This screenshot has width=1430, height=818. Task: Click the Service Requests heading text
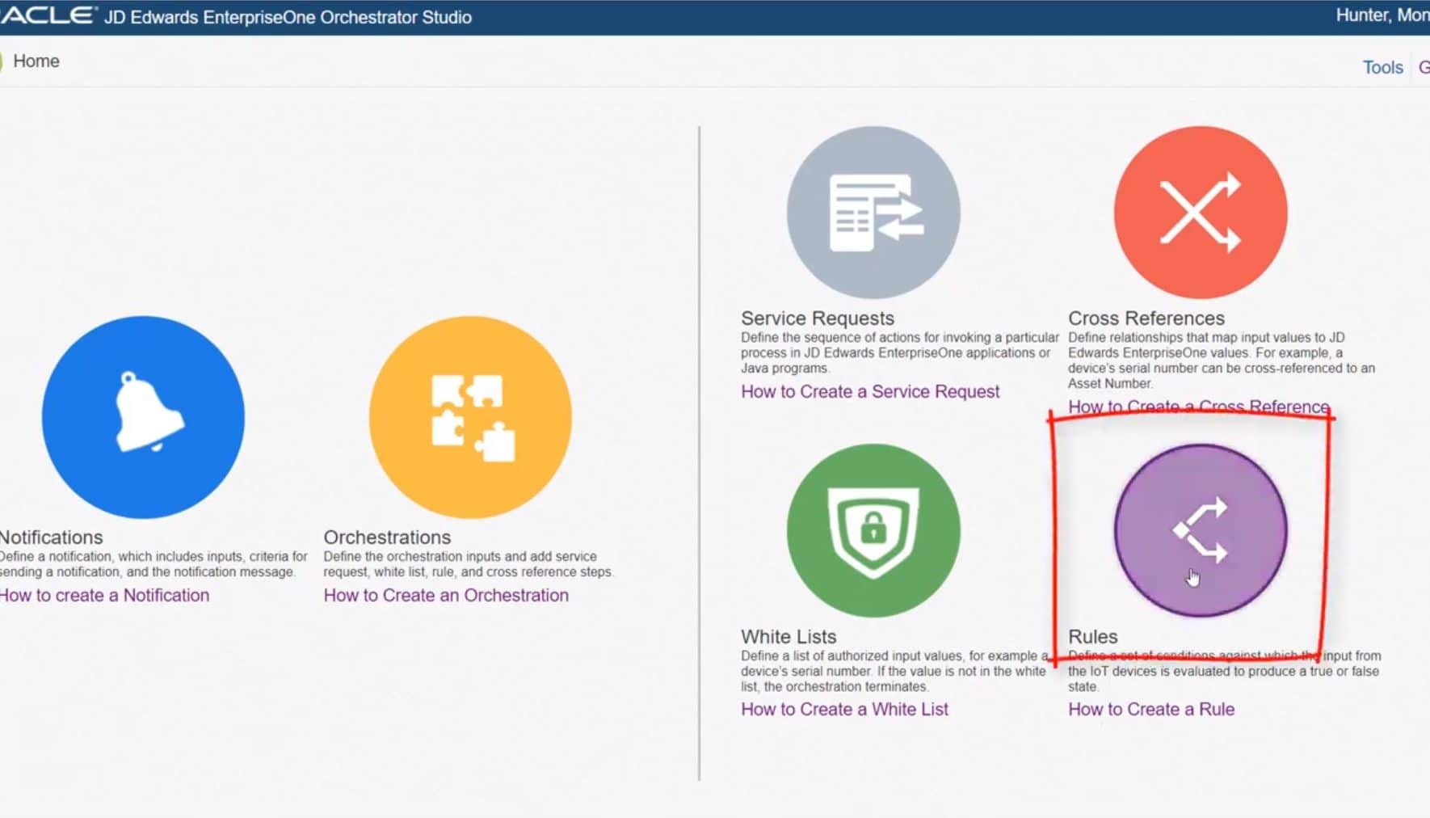pyautogui.click(x=818, y=318)
